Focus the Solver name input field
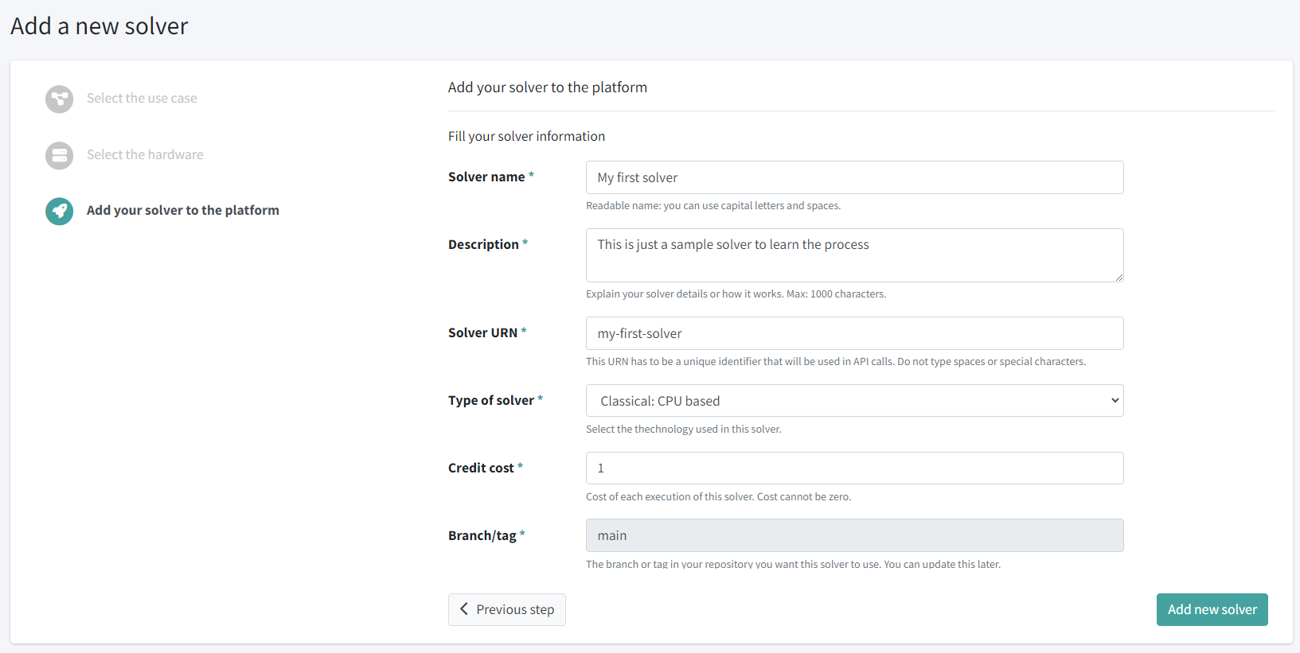Image resolution: width=1300 pixels, height=653 pixels. coord(853,177)
